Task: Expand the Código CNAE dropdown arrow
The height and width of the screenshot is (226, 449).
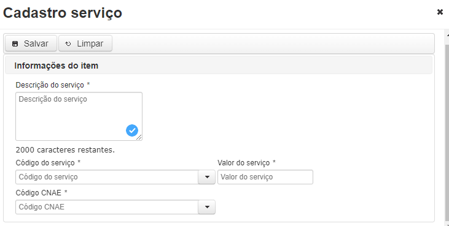Action: (207, 207)
